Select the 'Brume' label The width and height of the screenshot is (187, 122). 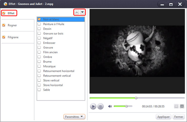click(47, 62)
